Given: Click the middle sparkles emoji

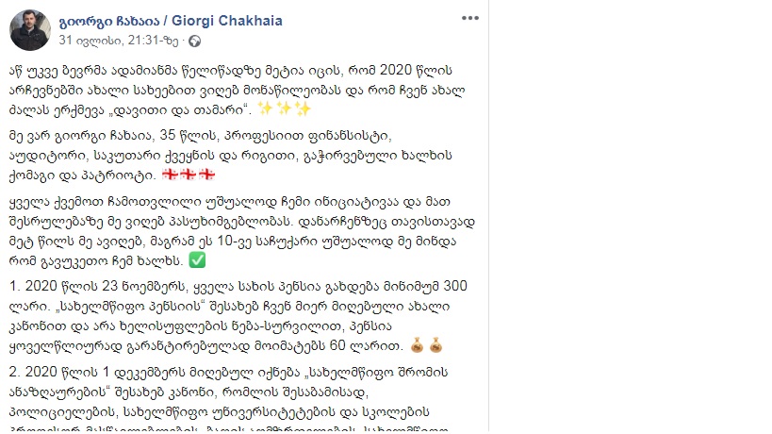Looking at the screenshot, I should tap(284, 108).
